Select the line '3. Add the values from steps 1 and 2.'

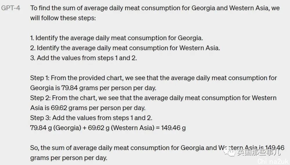84,58
